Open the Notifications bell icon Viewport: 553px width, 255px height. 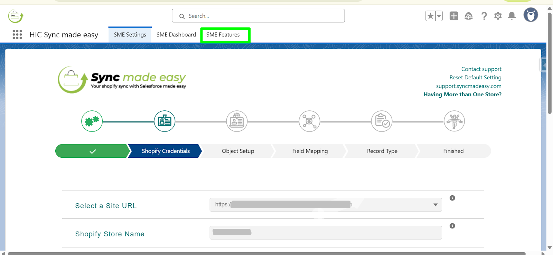click(x=512, y=16)
